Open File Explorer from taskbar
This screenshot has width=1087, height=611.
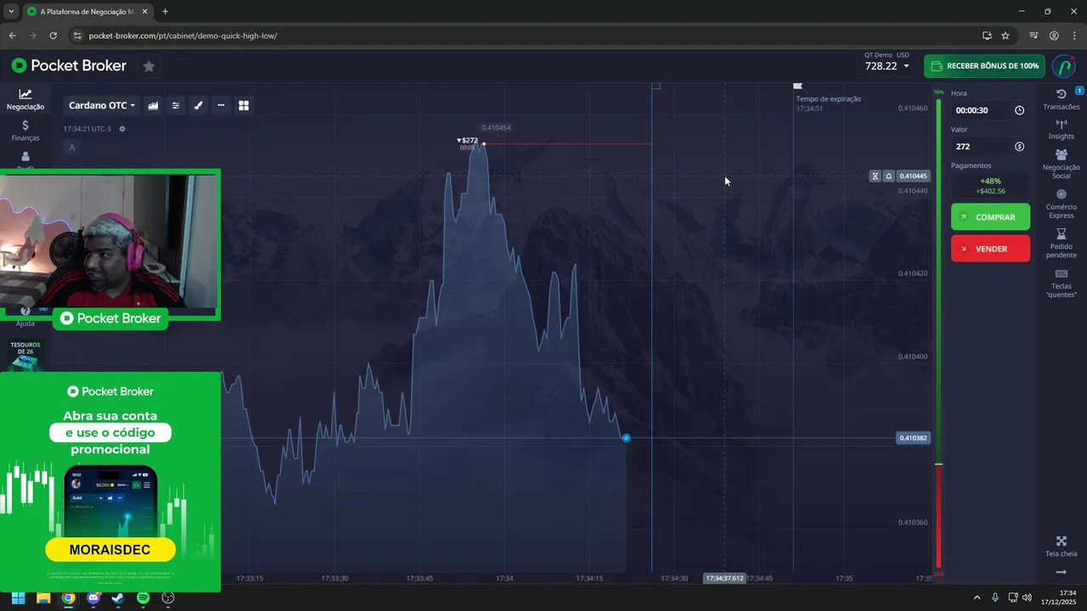click(x=43, y=597)
